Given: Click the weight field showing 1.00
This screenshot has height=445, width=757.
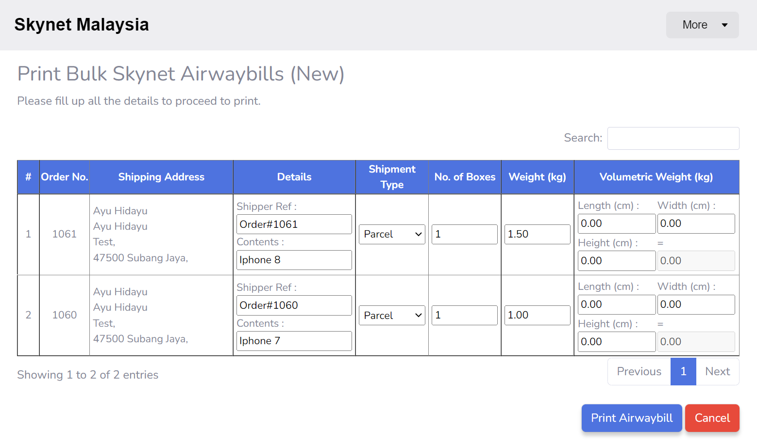Looking at the screenshot, I should pyautogui.click(x=537, y=315).
